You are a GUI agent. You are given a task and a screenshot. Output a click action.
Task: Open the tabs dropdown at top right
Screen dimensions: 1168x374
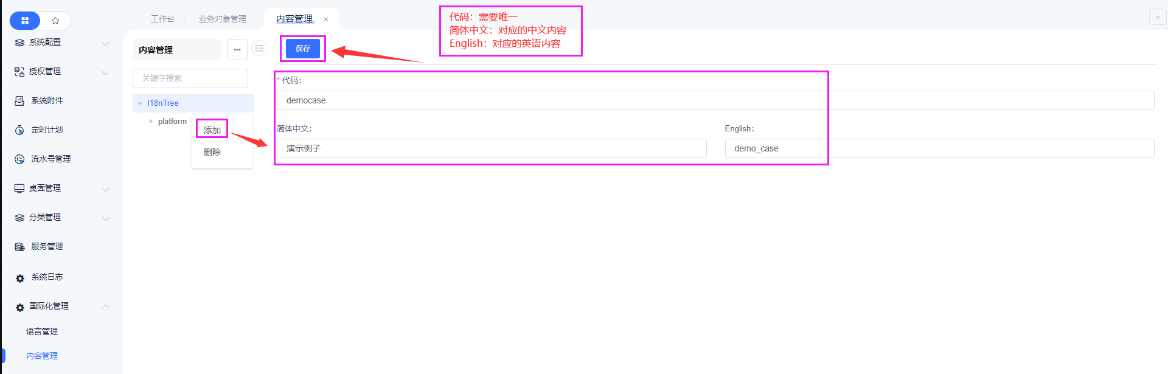pos(1157,17)
